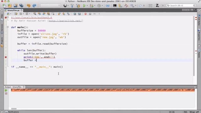Toggle Bookmark editor icon

(68, 14)
